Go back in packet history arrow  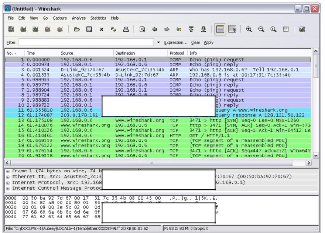click(x=154, y=29)
